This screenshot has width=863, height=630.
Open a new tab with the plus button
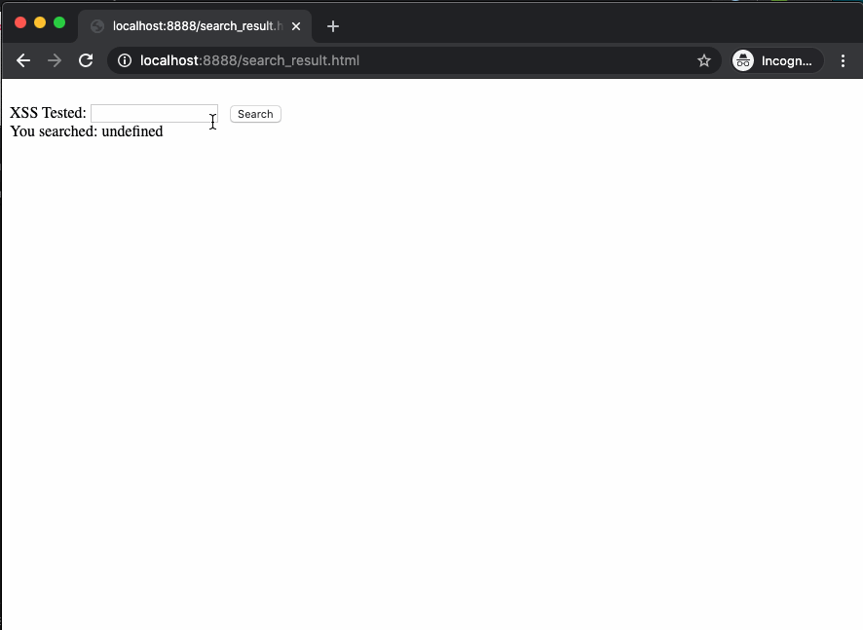[x=332, y=26]
